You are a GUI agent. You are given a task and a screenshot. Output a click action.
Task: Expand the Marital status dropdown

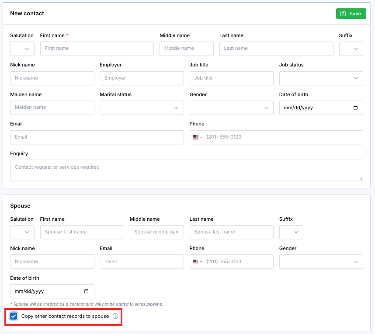point(142,108)
